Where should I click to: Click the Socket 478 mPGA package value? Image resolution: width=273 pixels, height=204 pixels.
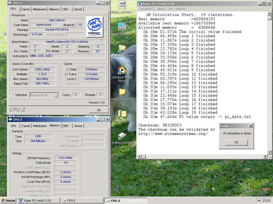(x=57, y=29)
